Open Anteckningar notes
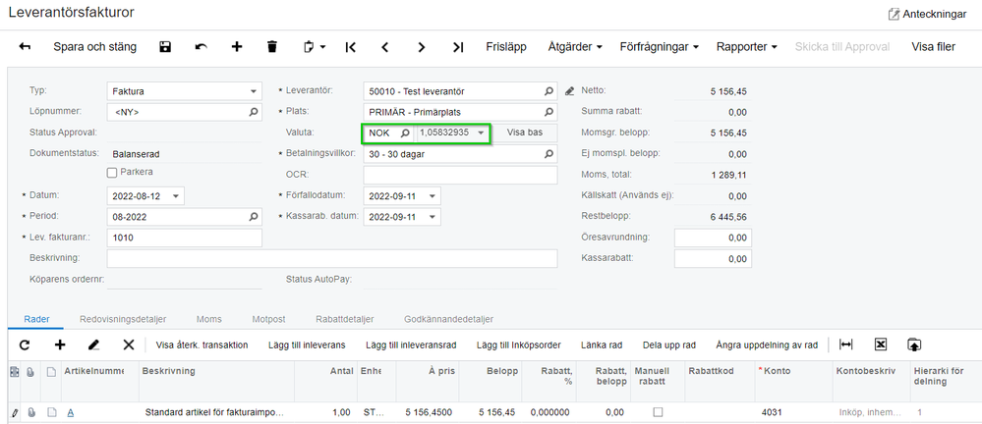This screenshot has height=424, width=982. tap(927, 14)
